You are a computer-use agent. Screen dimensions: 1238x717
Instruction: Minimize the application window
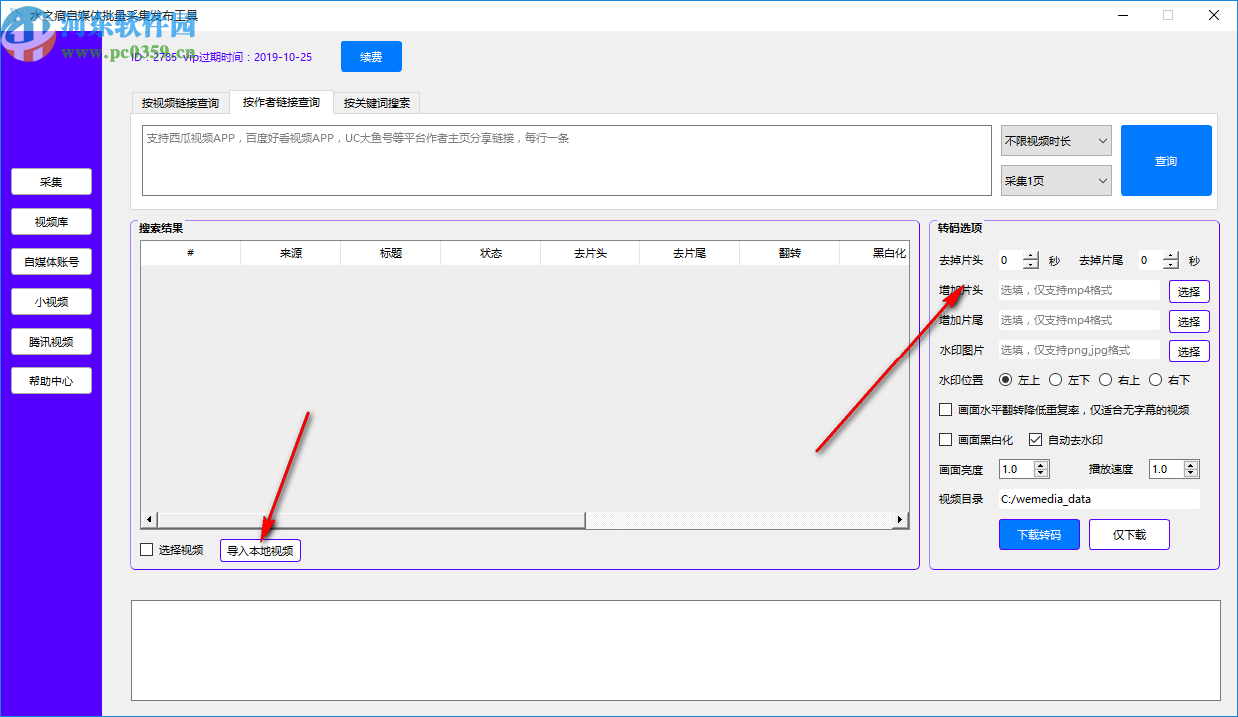1122,15
